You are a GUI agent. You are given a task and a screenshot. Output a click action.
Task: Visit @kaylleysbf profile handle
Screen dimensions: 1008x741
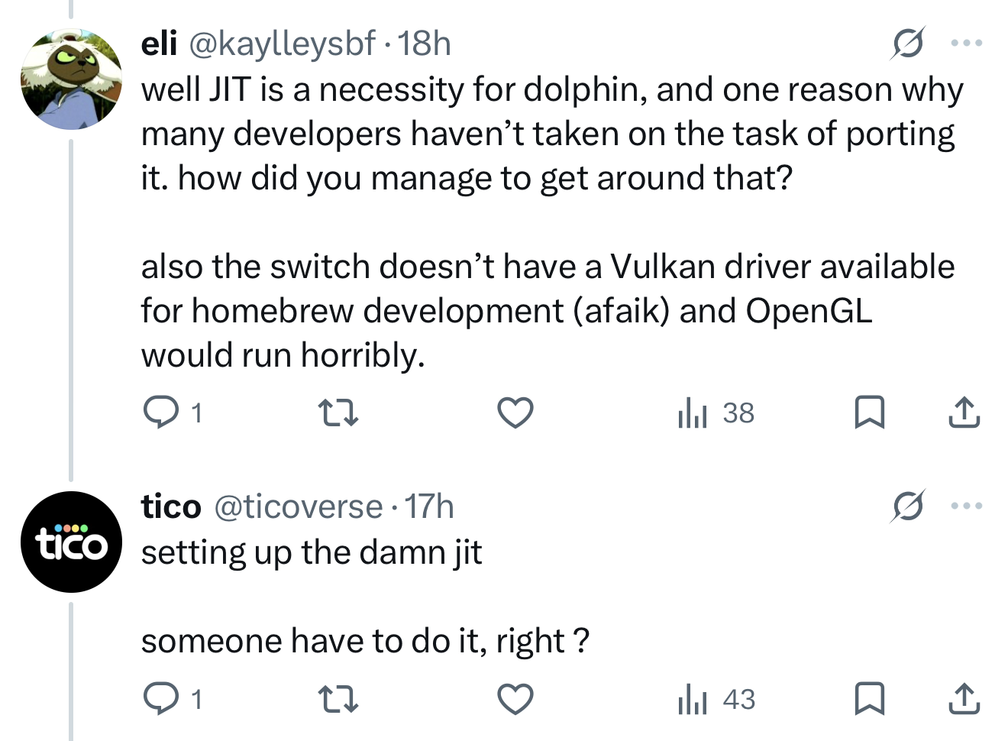282,44
